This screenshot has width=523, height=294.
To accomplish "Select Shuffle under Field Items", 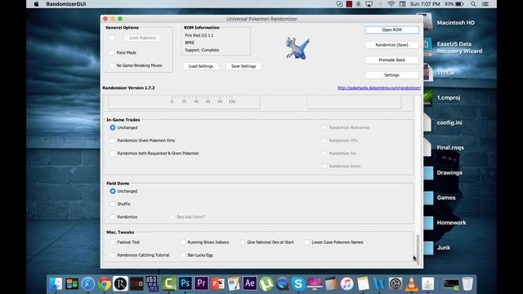I will point(113,203).
